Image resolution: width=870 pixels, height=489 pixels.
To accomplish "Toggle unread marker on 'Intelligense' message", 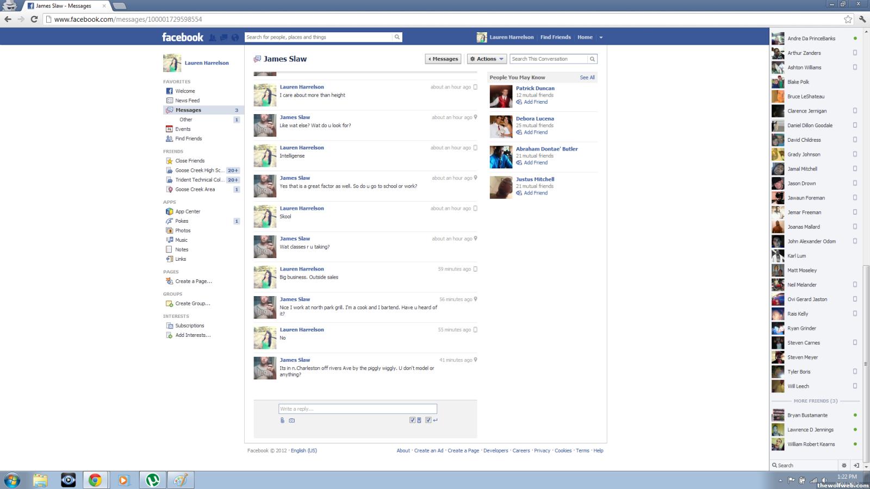I will (475, 148).
